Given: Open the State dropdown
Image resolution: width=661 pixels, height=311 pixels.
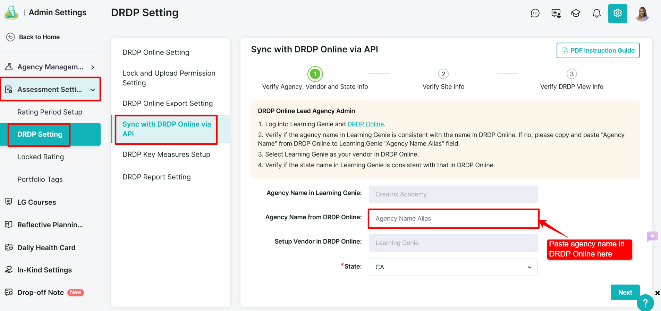Looking at the screenshot, I should pyautogui.click(x=453, y=267).
